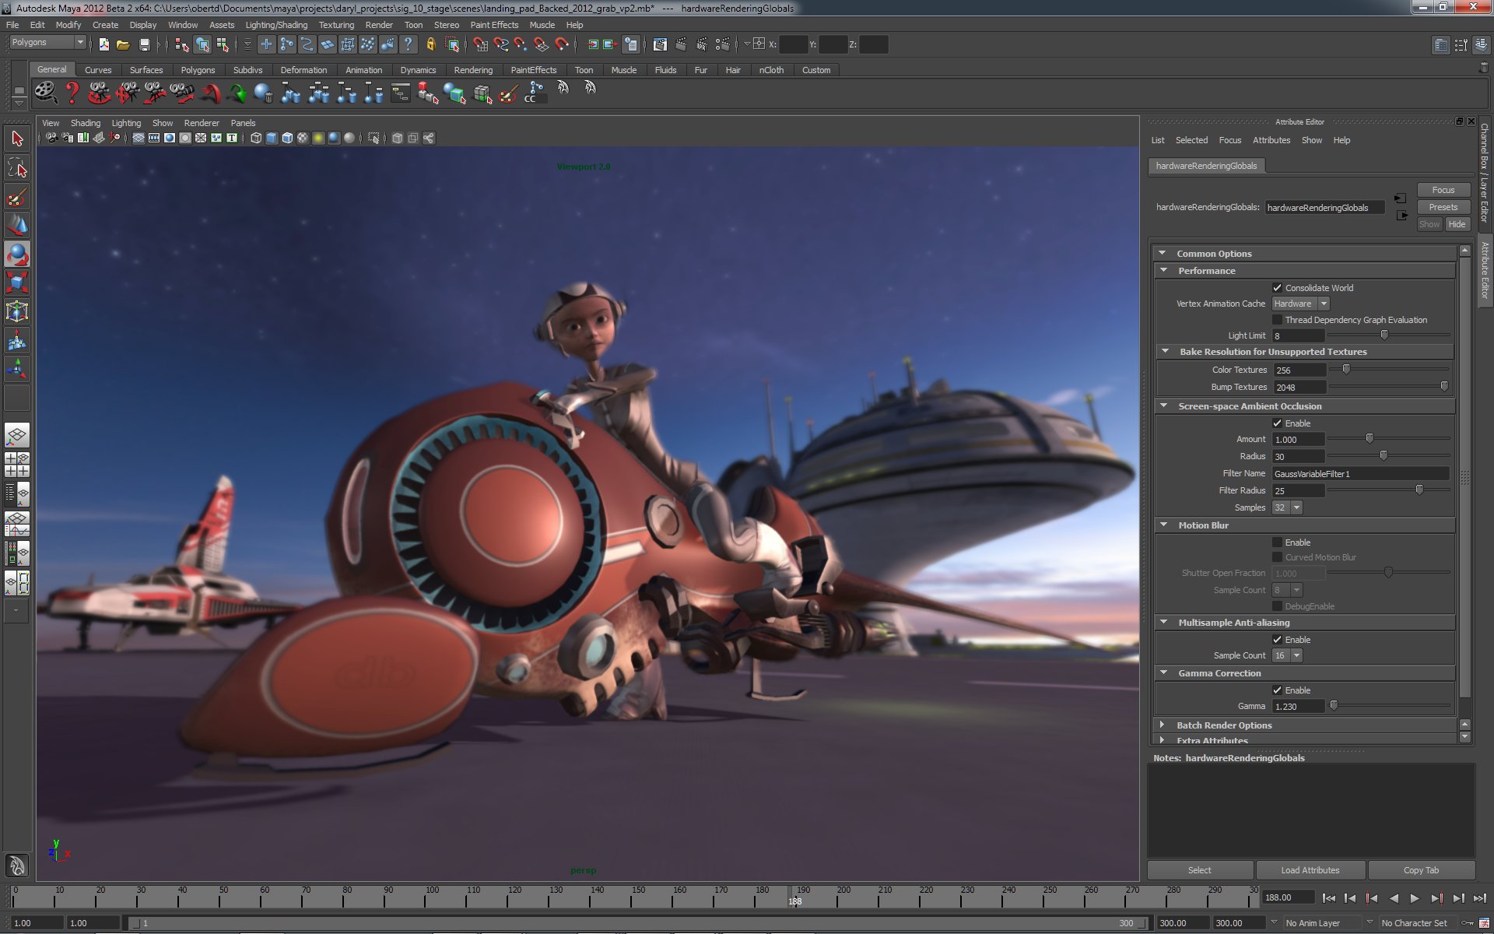The height and width of the screenshot is (934, 1494).
Task: Expand the Extra Attributes section
Action: (x=1164, y=740)
